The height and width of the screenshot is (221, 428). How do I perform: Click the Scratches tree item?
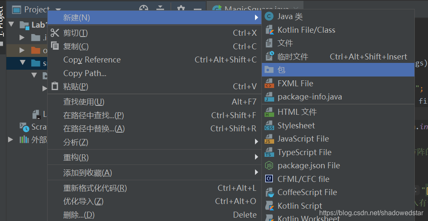(x=33, y=127)
